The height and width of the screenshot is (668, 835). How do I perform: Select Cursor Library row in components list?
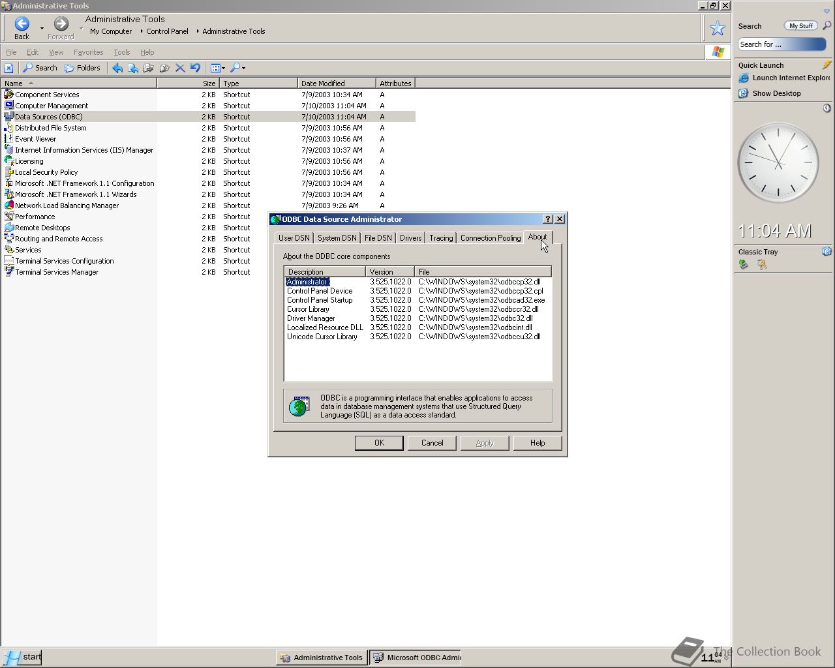pos(417,309)
